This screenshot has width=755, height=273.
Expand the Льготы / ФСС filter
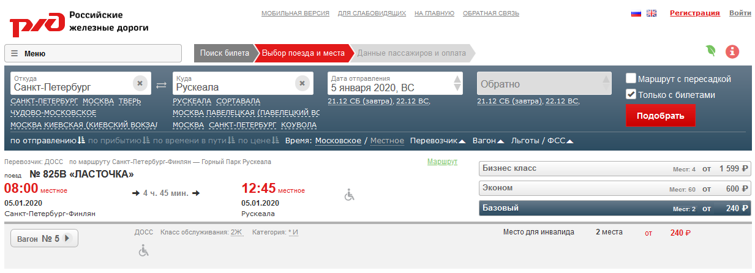pos(543,141)
